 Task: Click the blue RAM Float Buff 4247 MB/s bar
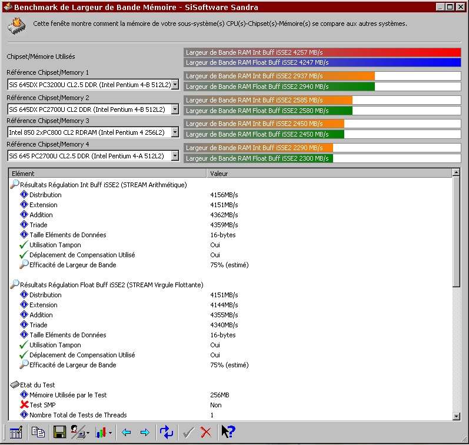pos(322,62)
